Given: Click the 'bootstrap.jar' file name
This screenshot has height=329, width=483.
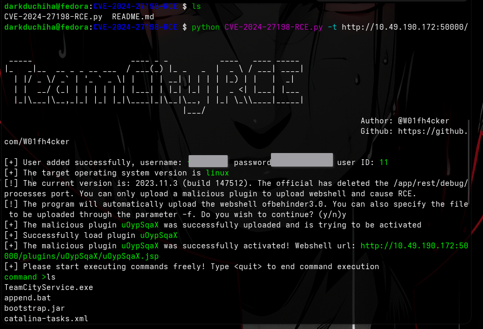Looking at the screenshot, I should (34, 308).
